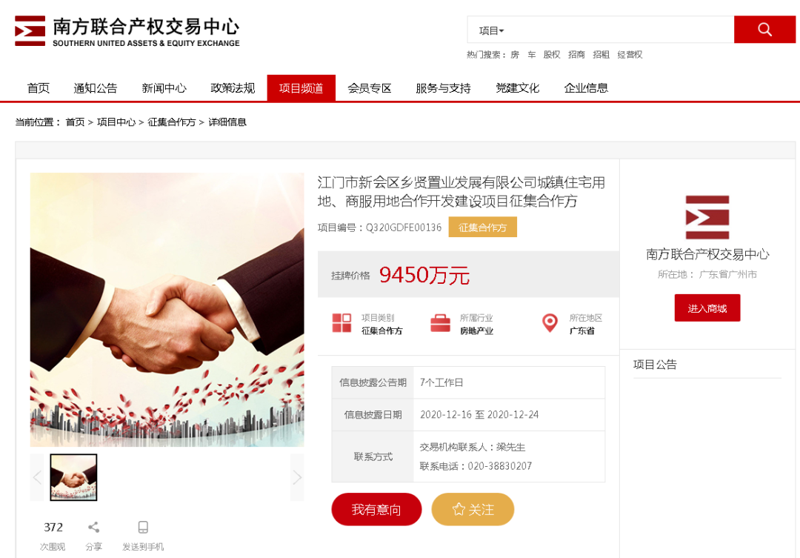Screen dimensions: 800x558
Task: Click the star 关注 follow button
Action: click(473, 509)
